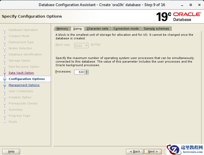
Task: Click the Configuration Options step bullet icon
Action: tap(5, 79)
